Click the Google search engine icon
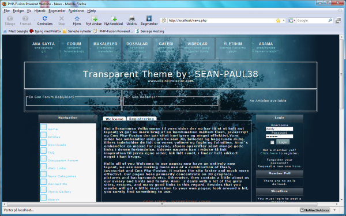Viewport: 346px width, 216px height. 291,21
